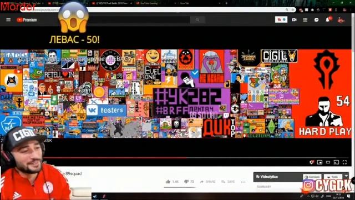Collapse the Videolytics panel with its arrow

click(x=346, y=176)
